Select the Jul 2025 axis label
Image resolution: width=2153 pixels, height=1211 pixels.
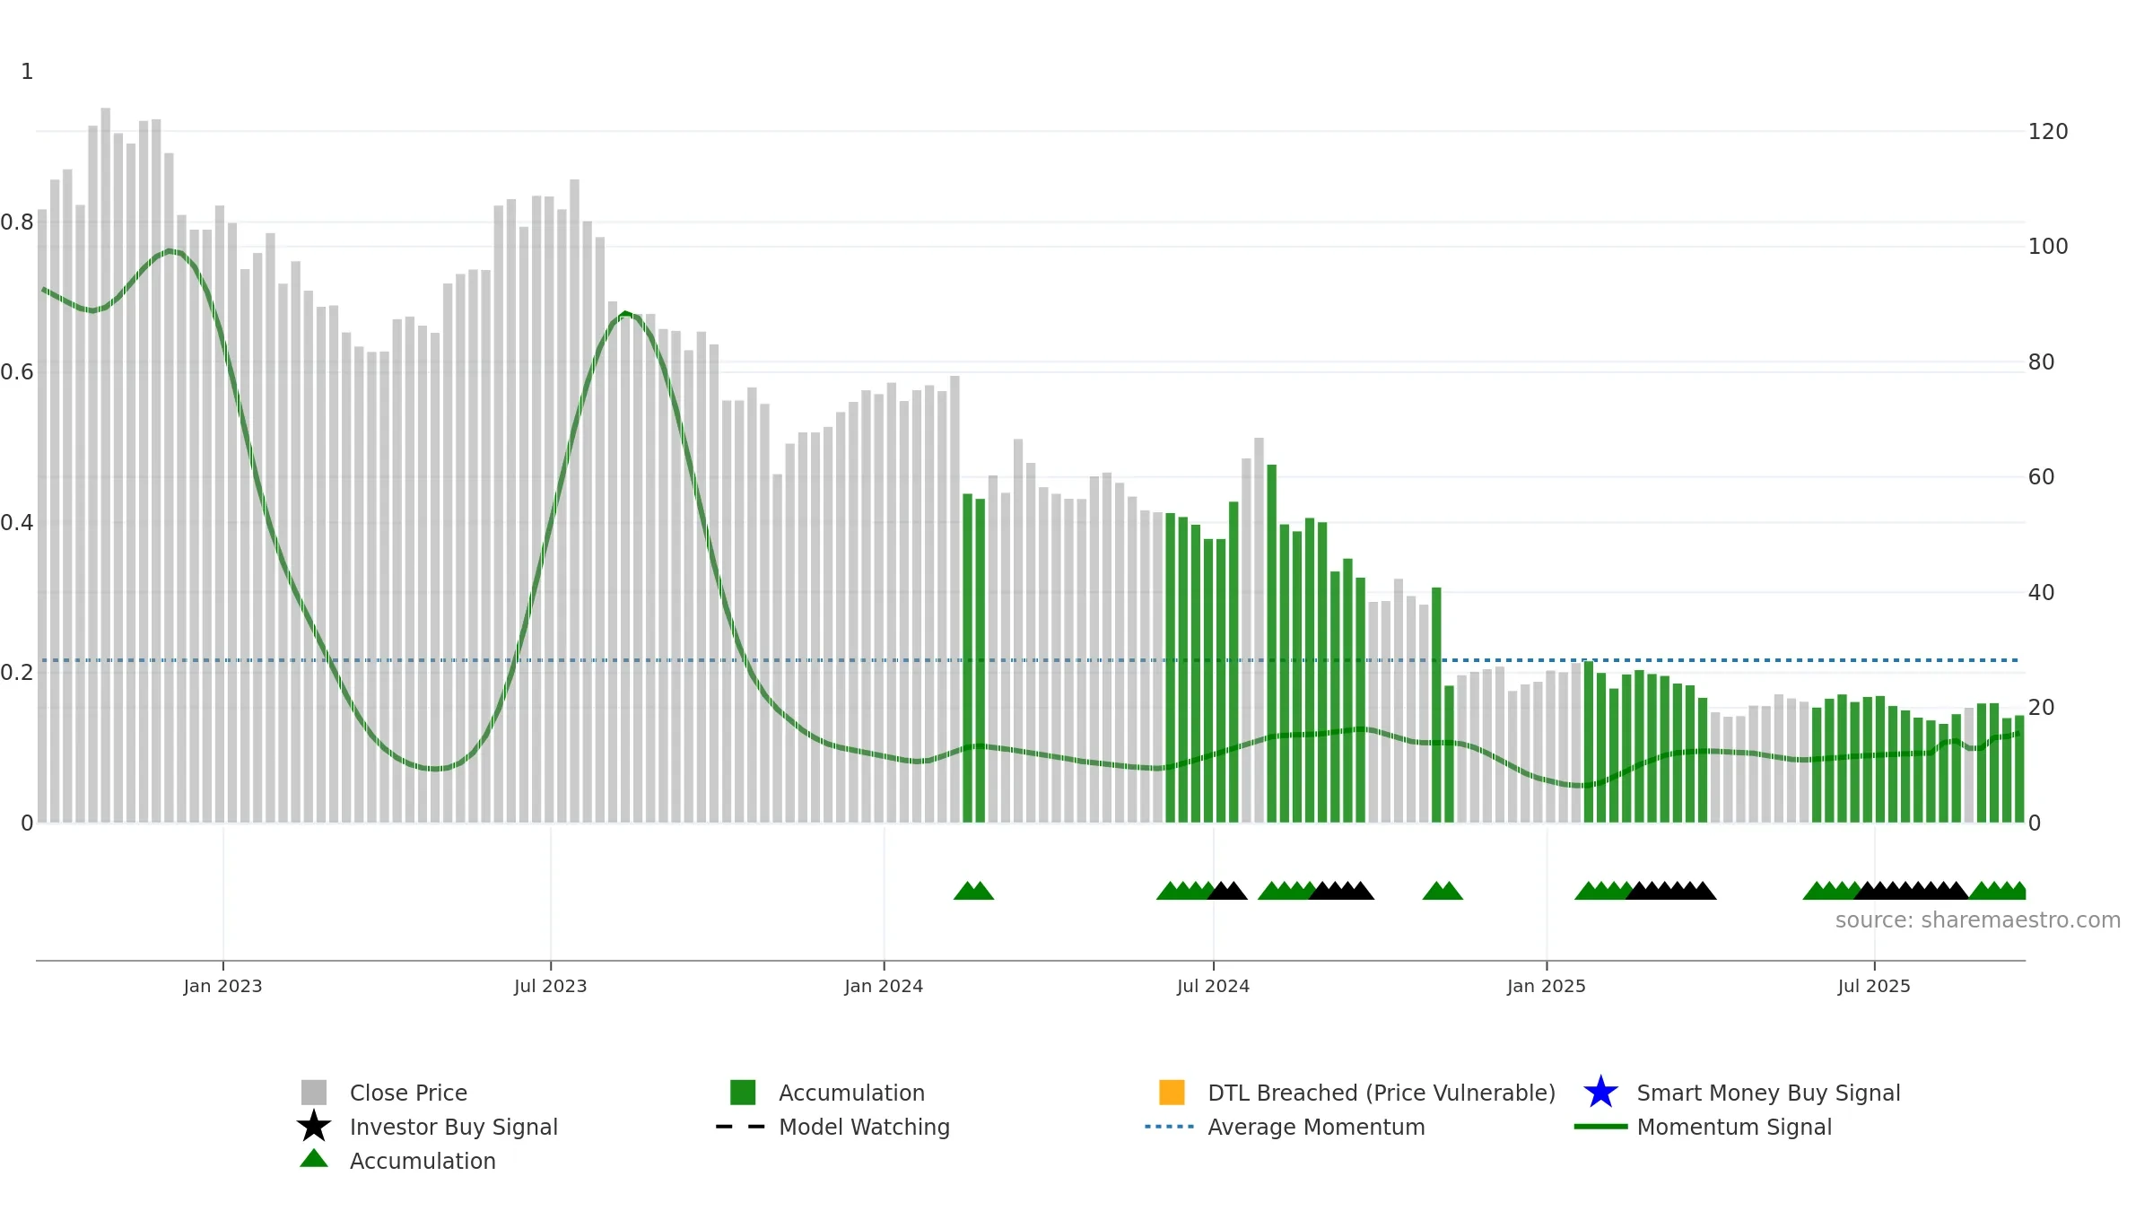pyautogui.click(x=1874, y=987)
